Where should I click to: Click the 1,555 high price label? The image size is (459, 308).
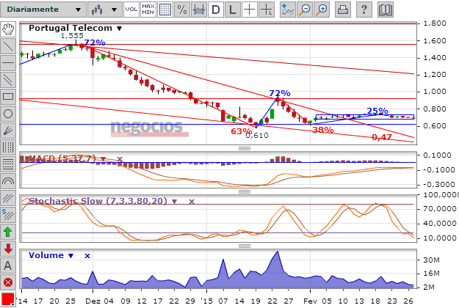[x=72, y=36]
